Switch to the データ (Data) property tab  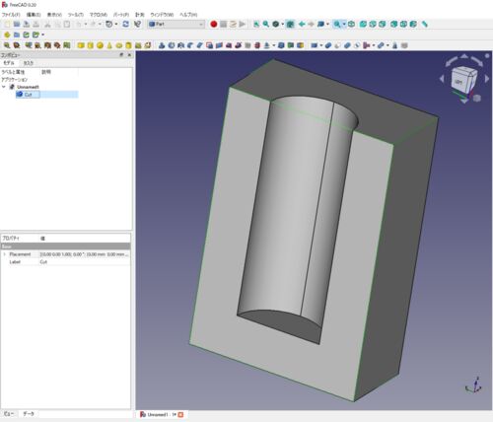click(x=29, y=414)
